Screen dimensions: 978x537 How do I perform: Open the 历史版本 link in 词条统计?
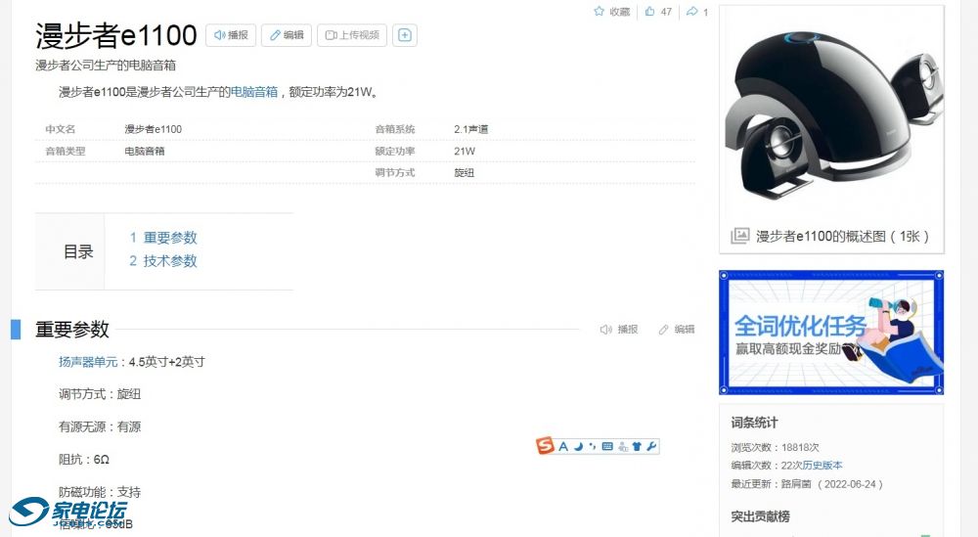822,466
